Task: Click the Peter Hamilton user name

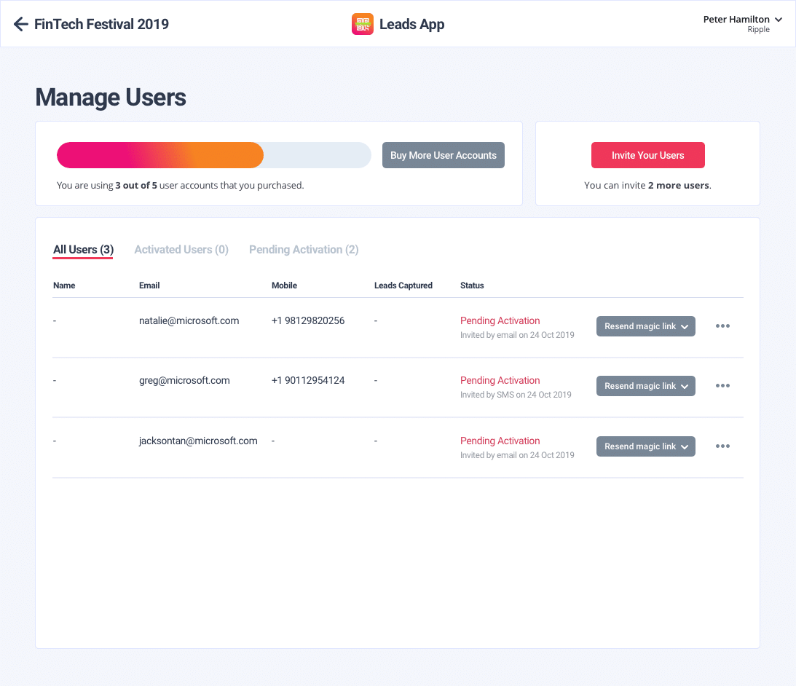Action: click(x=736, y=19)
